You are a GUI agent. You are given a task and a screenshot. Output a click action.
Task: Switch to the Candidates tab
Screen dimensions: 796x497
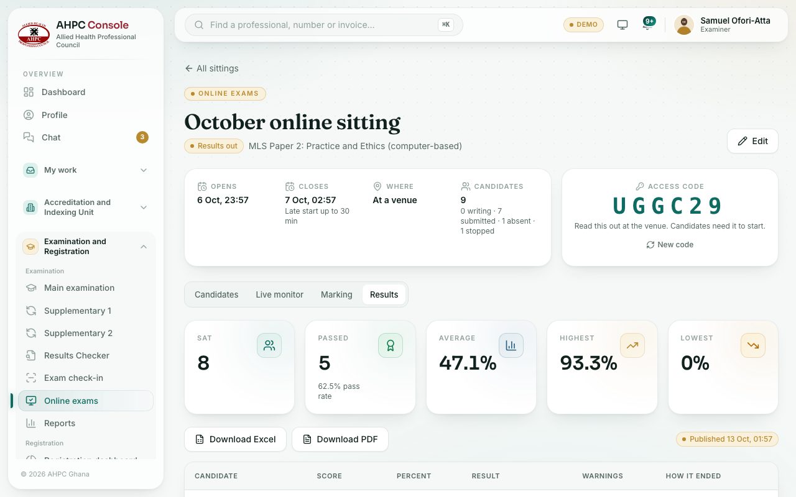216,294
